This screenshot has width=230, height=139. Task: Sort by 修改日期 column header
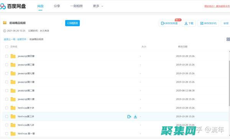182,47
